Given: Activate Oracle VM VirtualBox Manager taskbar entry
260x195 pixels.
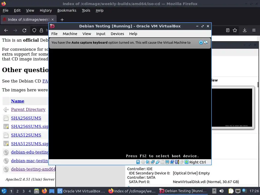Looking at the screenshot, I should (81, 191).
